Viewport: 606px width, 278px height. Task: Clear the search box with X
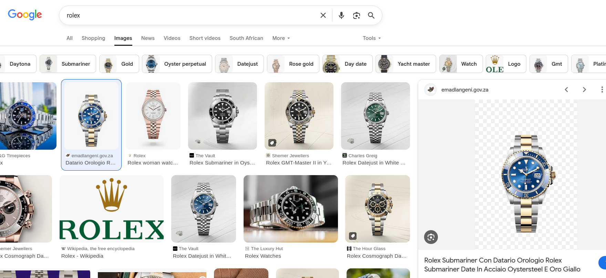(323, 15)
